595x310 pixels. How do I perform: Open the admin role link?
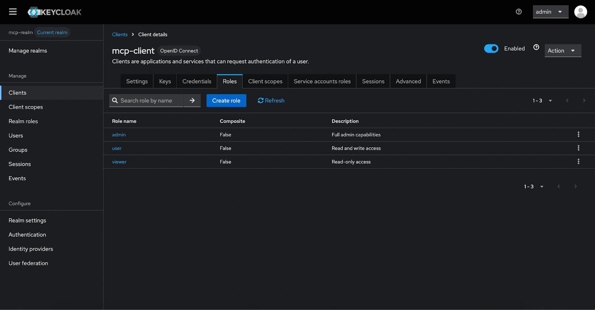(x=119, y=135)
